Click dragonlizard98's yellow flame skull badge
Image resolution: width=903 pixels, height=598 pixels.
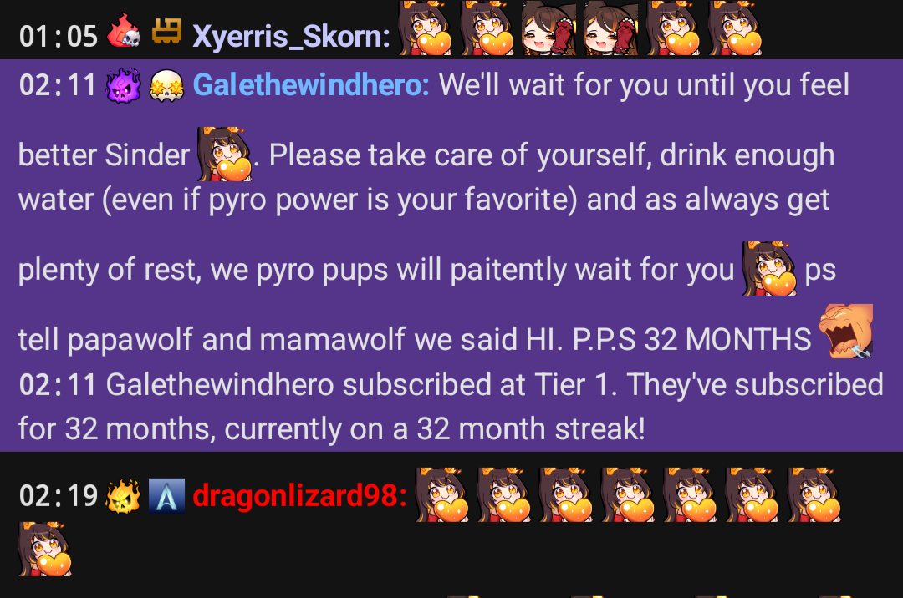[123, 495]
